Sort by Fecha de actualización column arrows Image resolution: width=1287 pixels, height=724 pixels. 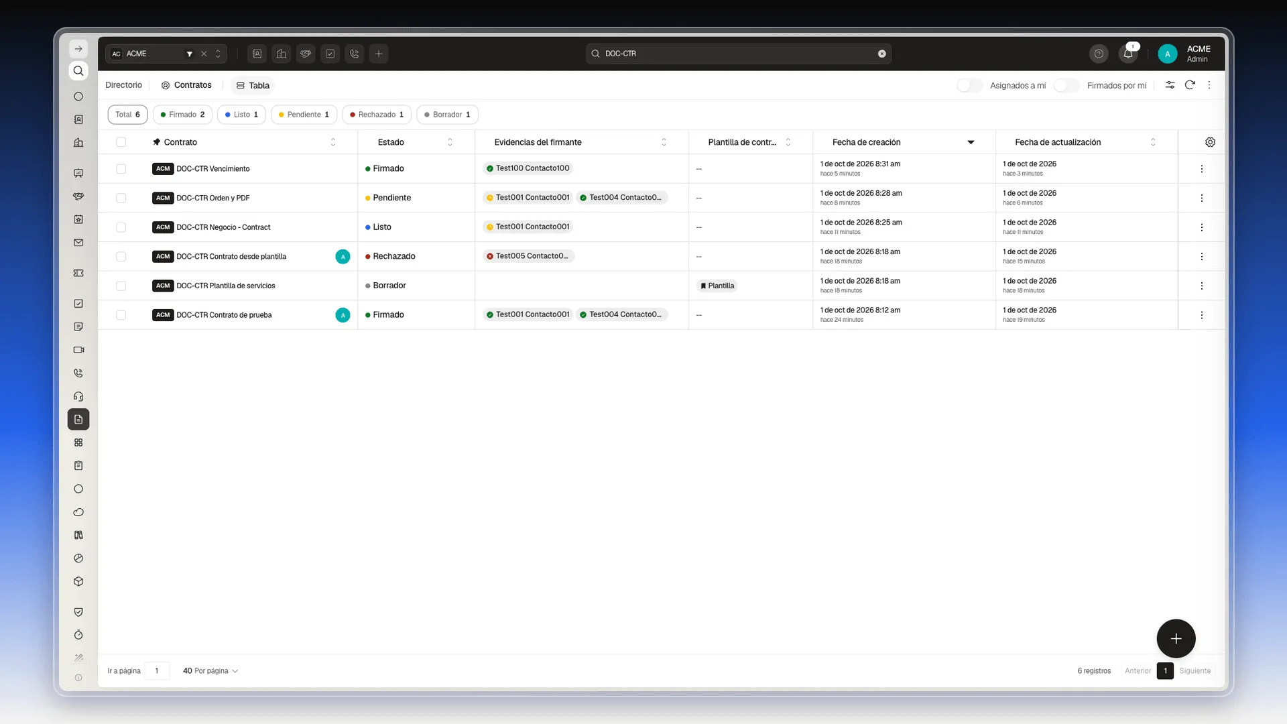coord(1153,142)
